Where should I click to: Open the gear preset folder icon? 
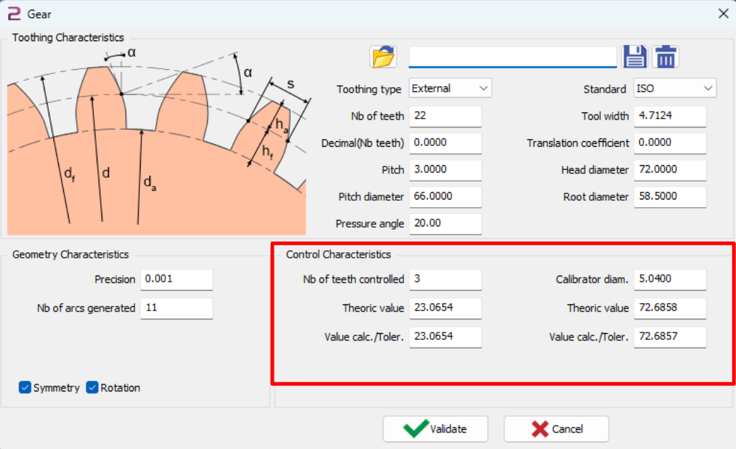[384, 57]
